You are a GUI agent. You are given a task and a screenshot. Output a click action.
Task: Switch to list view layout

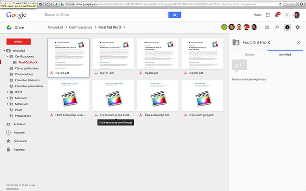(x=267, y=27)
